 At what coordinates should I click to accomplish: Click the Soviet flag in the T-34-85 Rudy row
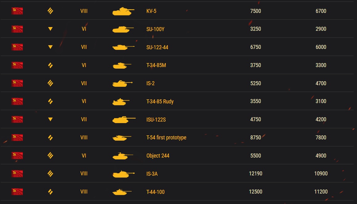(17, 101)
